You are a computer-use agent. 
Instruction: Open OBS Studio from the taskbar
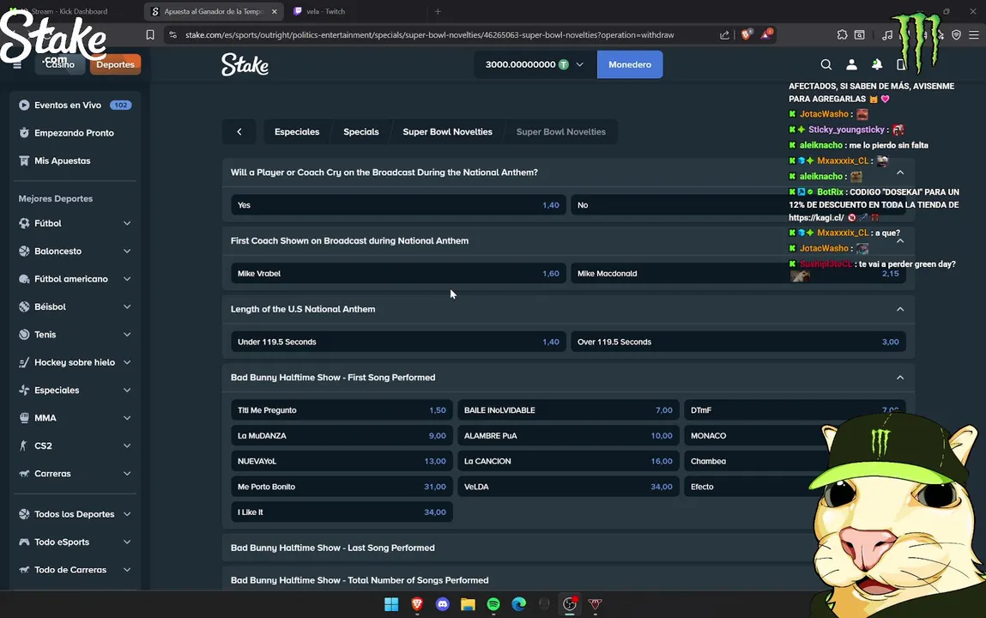(x=570, y=604)
